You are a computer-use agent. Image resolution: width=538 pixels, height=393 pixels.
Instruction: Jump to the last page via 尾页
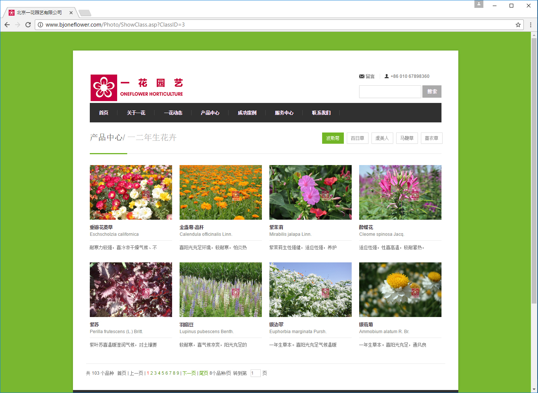coord(204,373)
